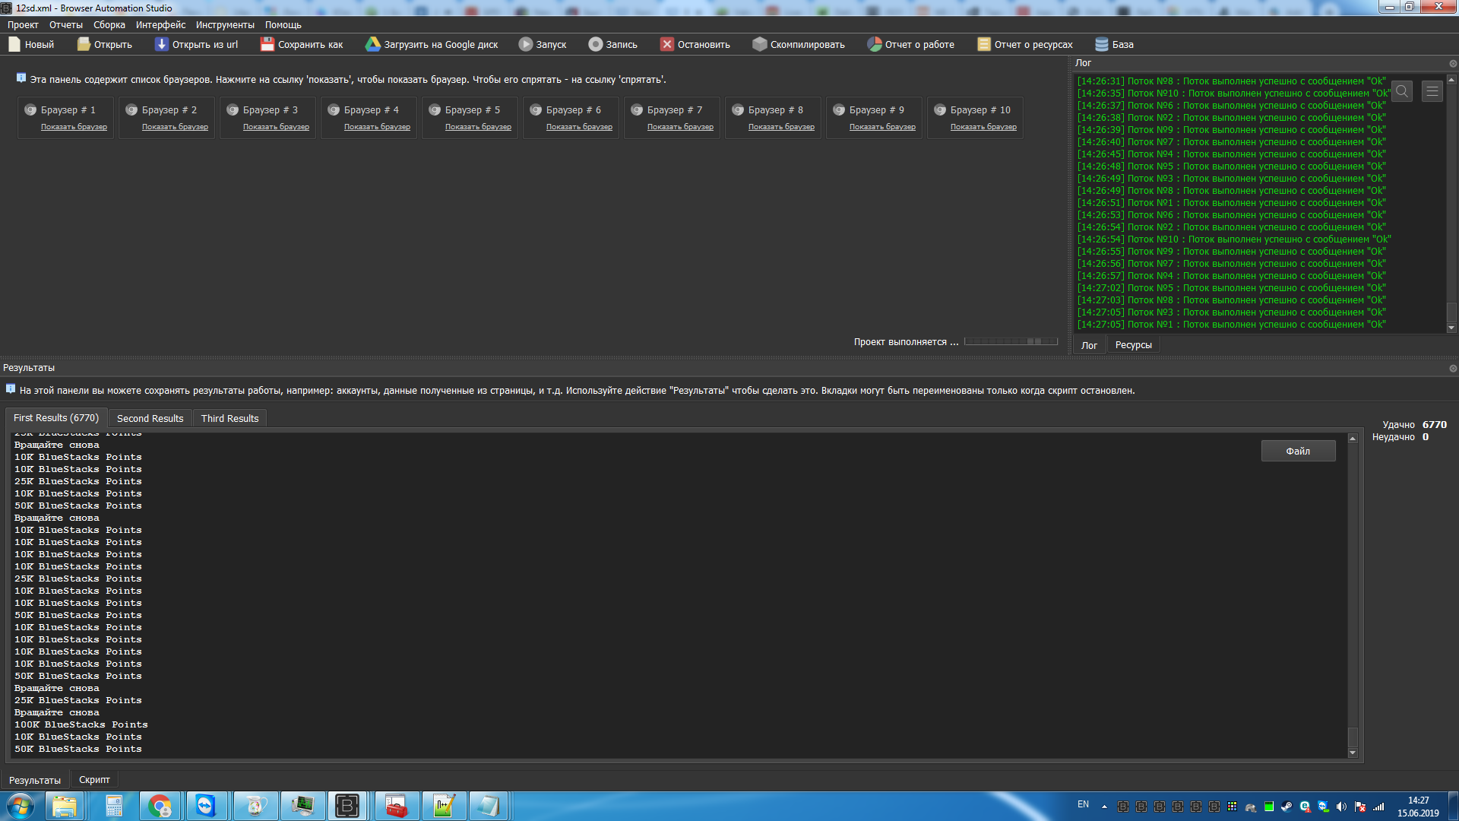The image size is (1459, 821).
Task: Click the EN language indicator
Action: (1083, 804)
